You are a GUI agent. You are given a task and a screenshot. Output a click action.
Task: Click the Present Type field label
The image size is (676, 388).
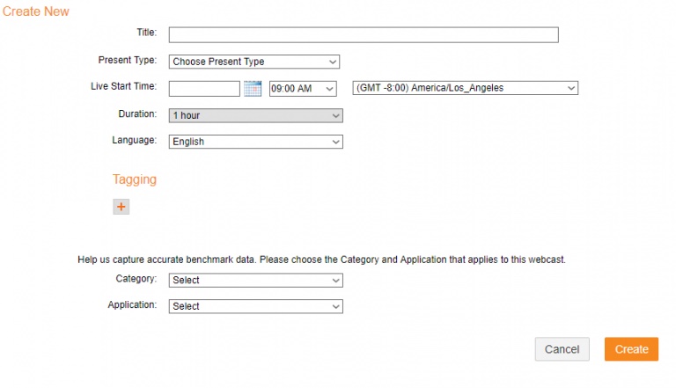pyautogui.click(x=127, y=61)
